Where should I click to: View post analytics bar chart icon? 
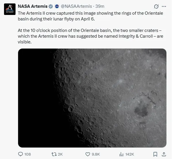click(121, 154)
